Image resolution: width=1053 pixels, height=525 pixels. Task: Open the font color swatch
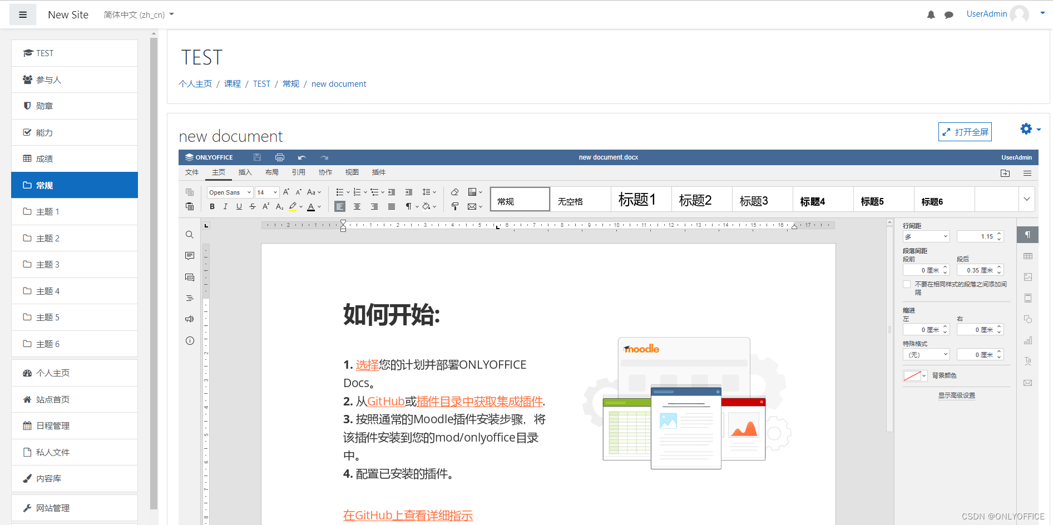[311, 207]
